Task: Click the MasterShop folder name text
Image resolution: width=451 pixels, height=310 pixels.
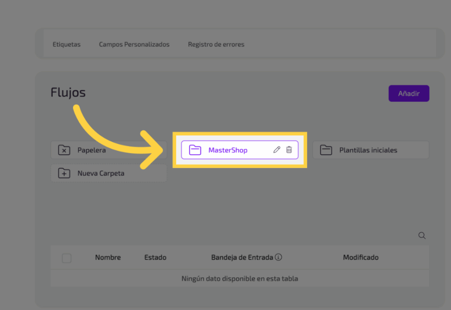Action: pos(228,150)
